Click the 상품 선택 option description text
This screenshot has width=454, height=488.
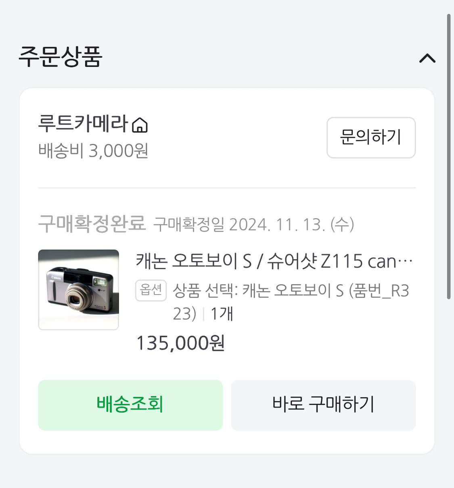(291, 291)
